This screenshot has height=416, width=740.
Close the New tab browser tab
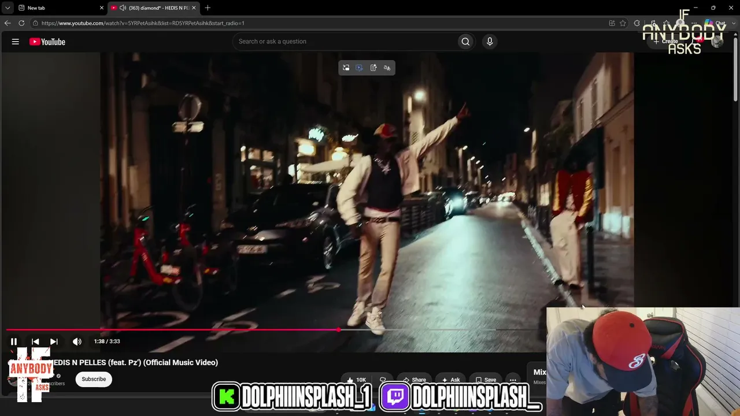(101, 8)
